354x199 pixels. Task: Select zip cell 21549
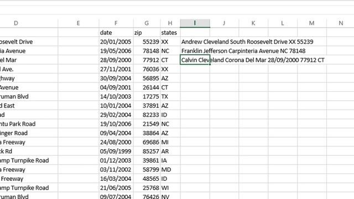pyautogui.click(x=147, y=124)
